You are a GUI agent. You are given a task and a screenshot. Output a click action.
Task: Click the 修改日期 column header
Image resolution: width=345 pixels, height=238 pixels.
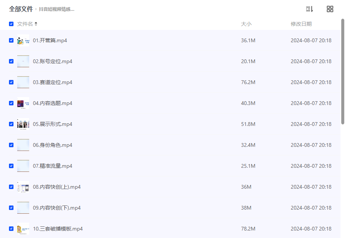(x=301, y=24)
